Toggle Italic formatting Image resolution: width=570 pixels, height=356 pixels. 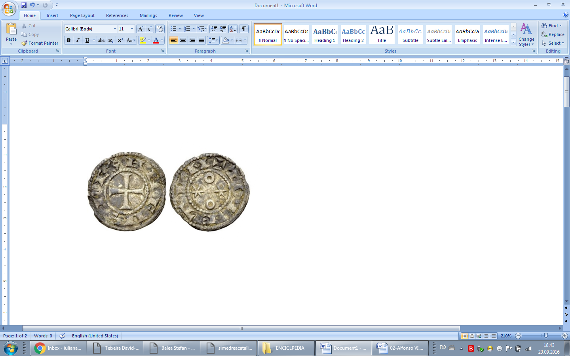point(78,40)
